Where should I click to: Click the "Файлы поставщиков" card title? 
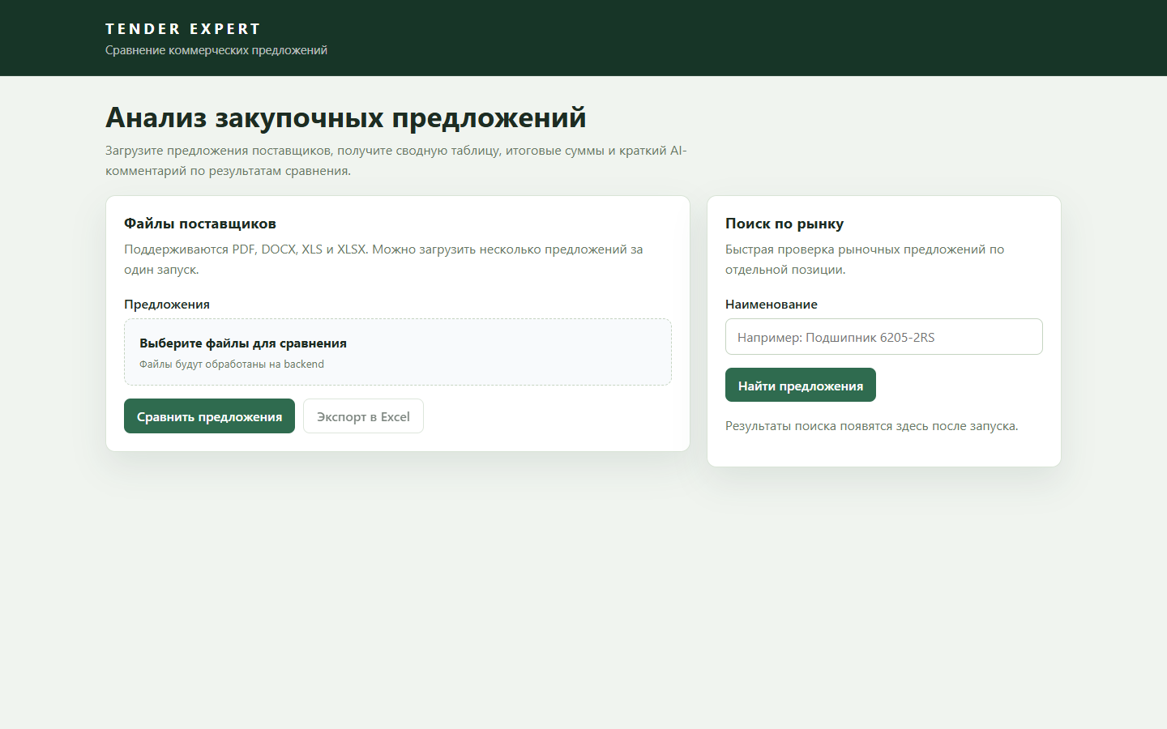tap(200, 224)
